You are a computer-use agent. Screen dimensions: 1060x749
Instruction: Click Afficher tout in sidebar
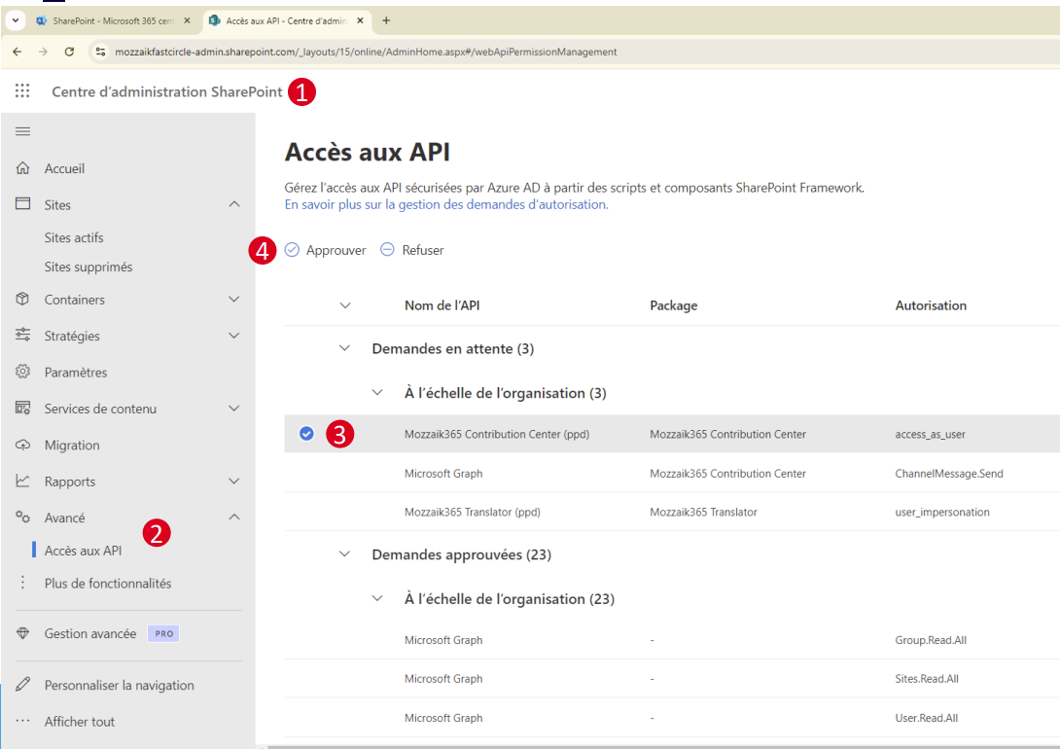[x=80, y=722]
